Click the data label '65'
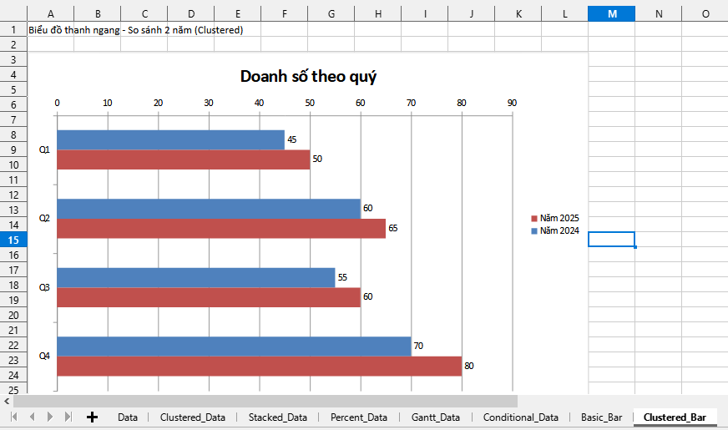728x430 pixels. (x=392, y=228)
